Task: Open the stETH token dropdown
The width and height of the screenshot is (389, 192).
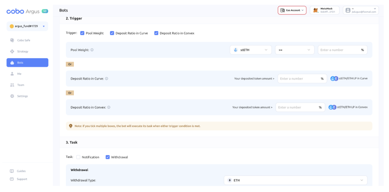Action: tap(251, 50)
